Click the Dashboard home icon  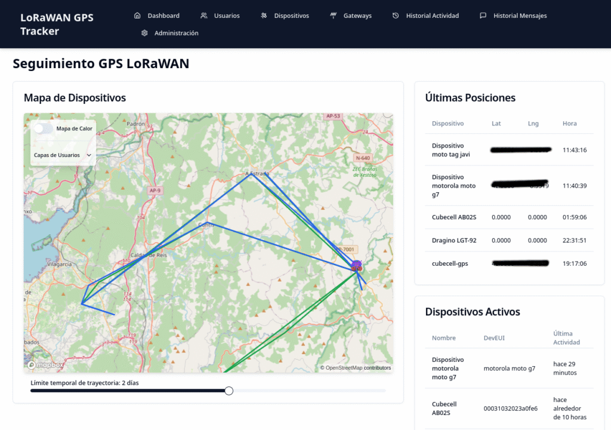click(x=137, y=16)
